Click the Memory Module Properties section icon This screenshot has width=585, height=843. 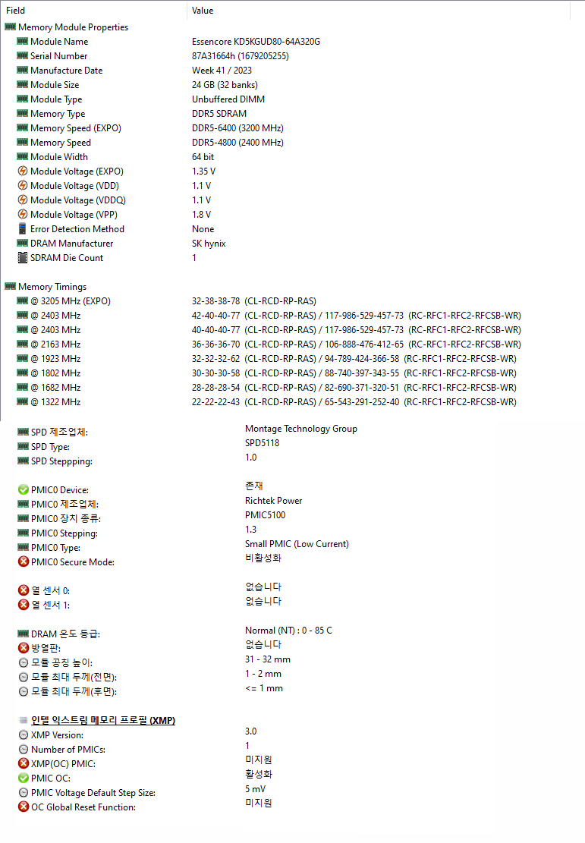coord(10,27)
